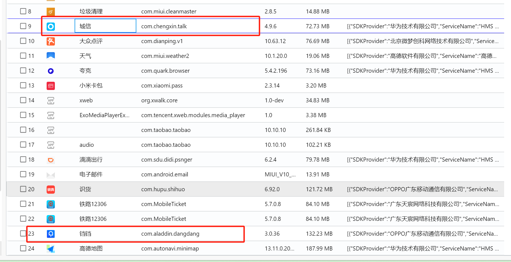Click size cell 261.84 KB
Image resolution: width=511 pixels, height=262 pixels.
318,130
